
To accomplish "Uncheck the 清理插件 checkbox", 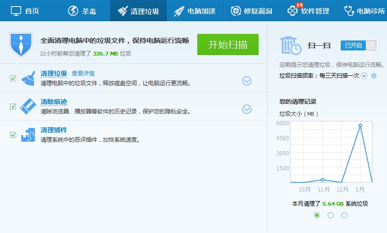I will coord(13,135).
